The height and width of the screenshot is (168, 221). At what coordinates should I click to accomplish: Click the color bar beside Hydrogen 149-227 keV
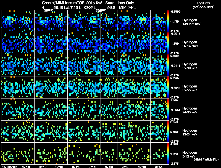tap(168, 21)
